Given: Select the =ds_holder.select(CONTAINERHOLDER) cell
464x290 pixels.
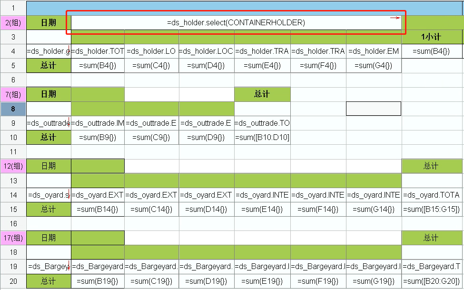Looking at the screenshot, I should point(236,22).
